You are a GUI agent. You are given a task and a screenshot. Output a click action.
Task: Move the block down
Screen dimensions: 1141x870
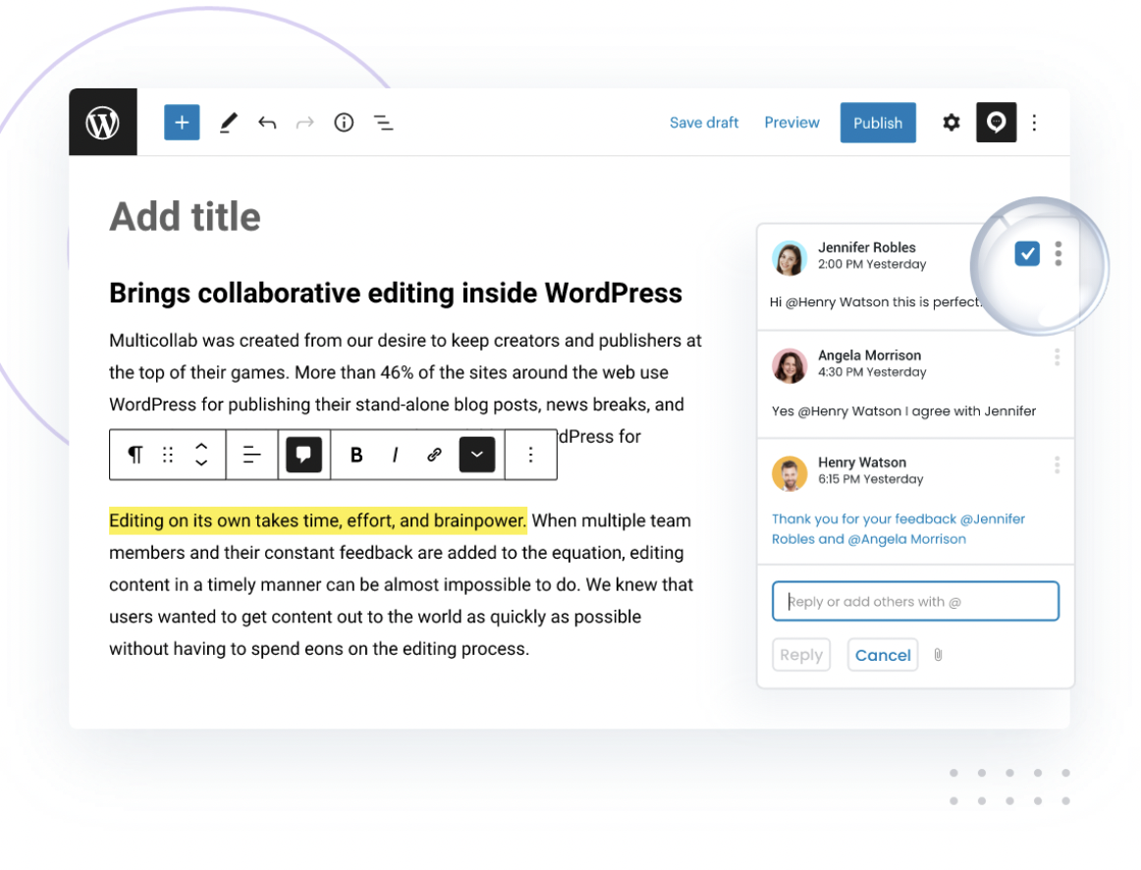[201, 462]
